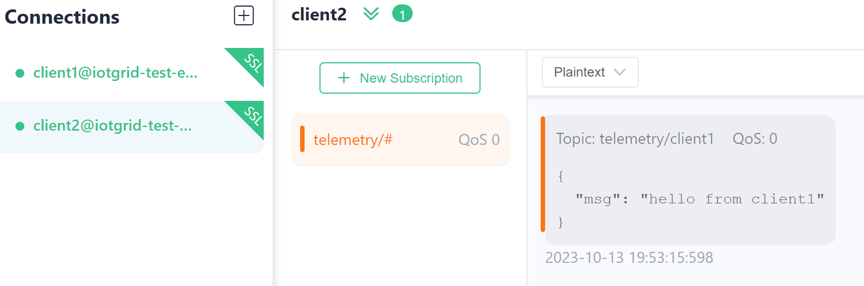The height and width of the screenshot is (286, 864).
Task: Expand the double chevron beside client2 title
Action: tap(371, 14)
